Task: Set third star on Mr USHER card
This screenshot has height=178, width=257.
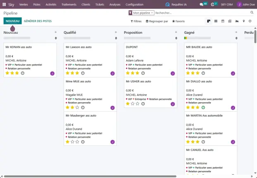Action: point(137,104)
